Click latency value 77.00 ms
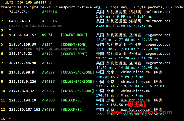The width and height of the screenshot is (184, 121). click(127, 40)
